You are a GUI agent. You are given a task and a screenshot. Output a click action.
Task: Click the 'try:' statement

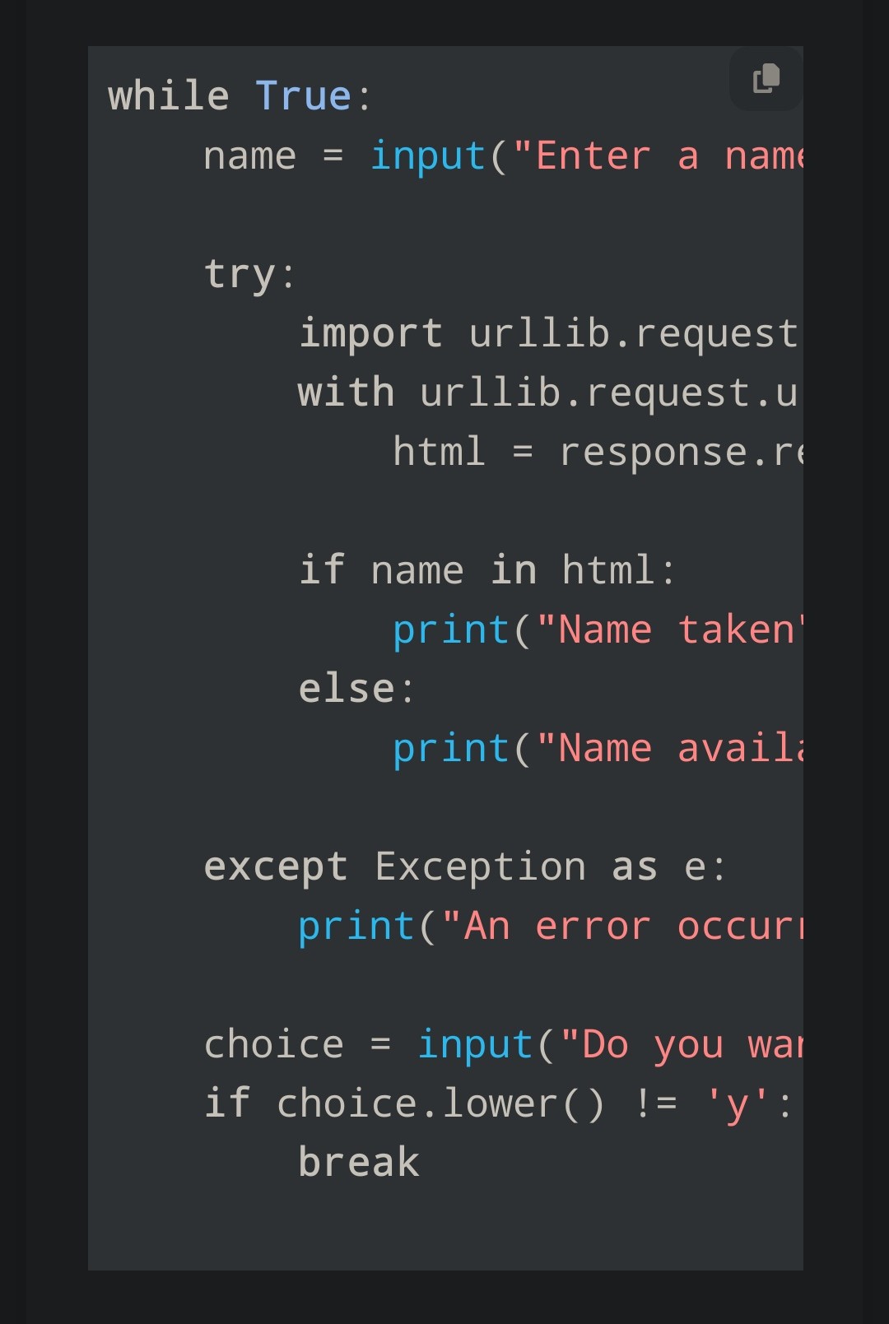249,274
